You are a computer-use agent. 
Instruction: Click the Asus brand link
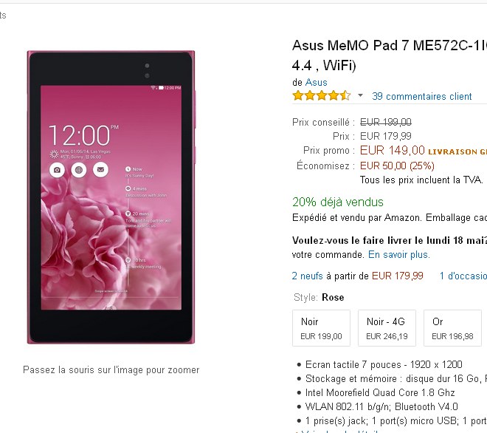tap(316, 82)
